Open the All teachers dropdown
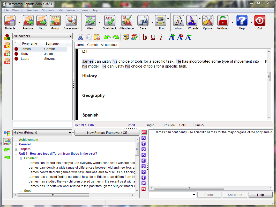Image resolution: width=276 pixels, height=207 pixels. coord(42,36)
